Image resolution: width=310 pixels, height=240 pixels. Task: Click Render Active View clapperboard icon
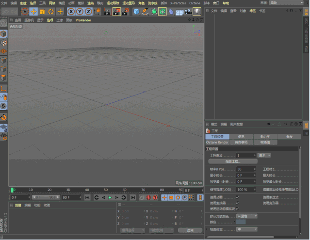tap(108, 12)
